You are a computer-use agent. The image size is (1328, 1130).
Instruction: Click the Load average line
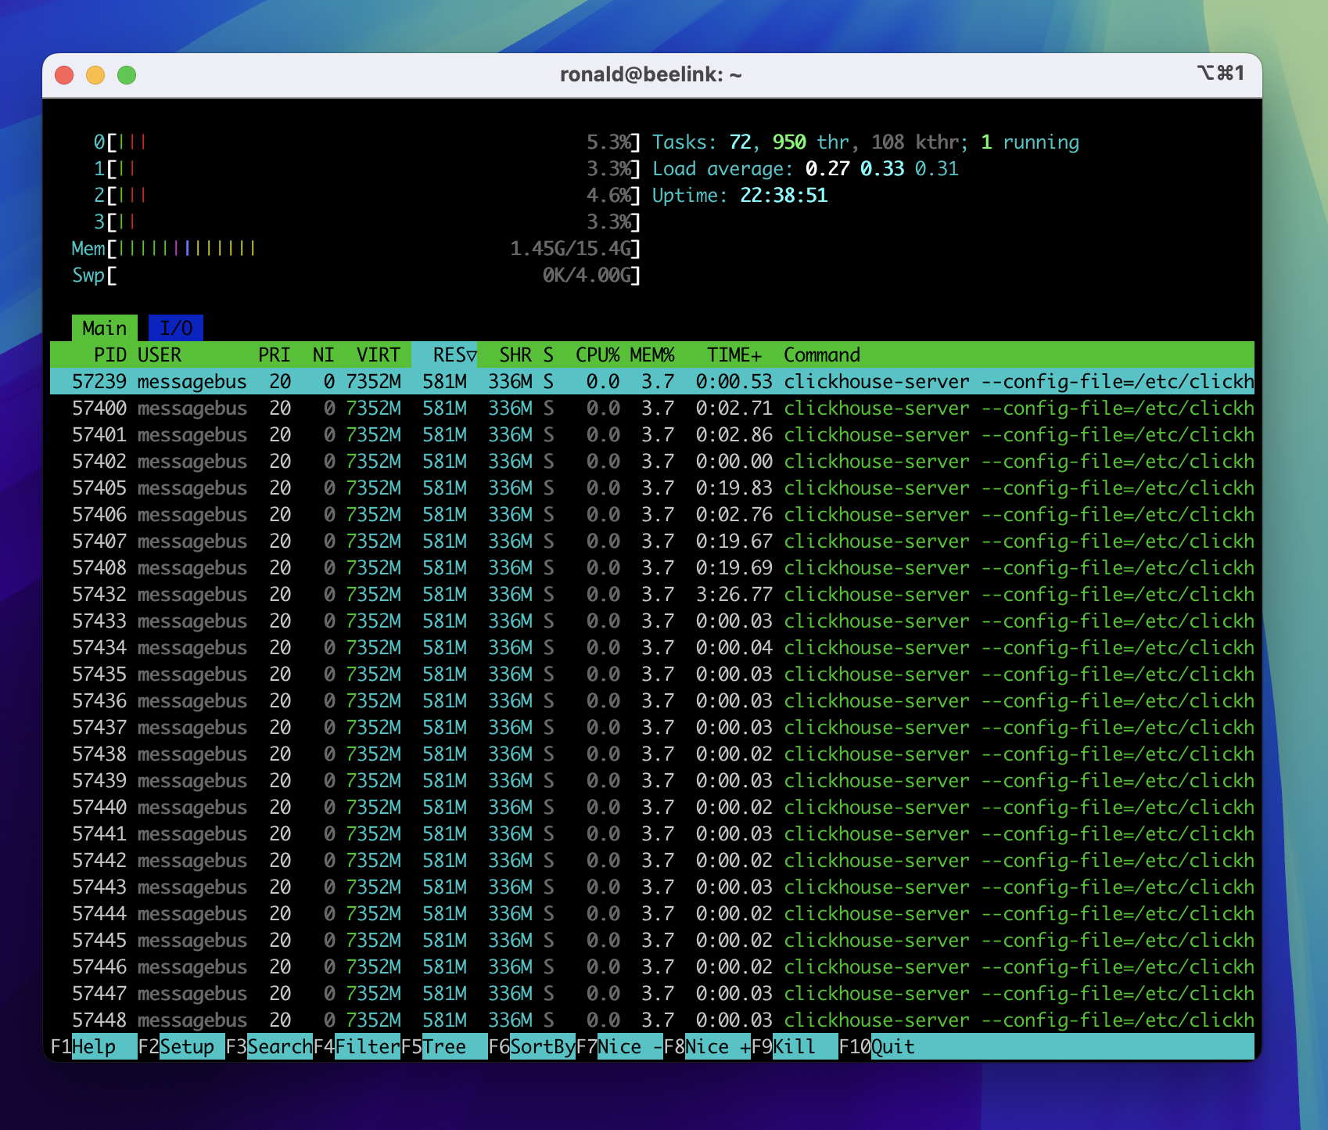806,168
